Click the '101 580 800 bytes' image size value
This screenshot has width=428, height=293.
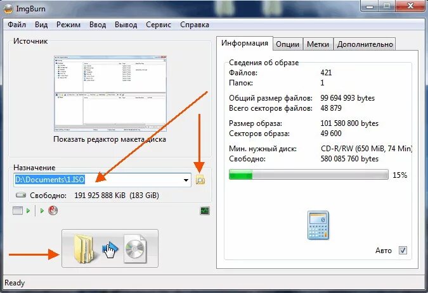pyautogui.click(x=349, y=123)
